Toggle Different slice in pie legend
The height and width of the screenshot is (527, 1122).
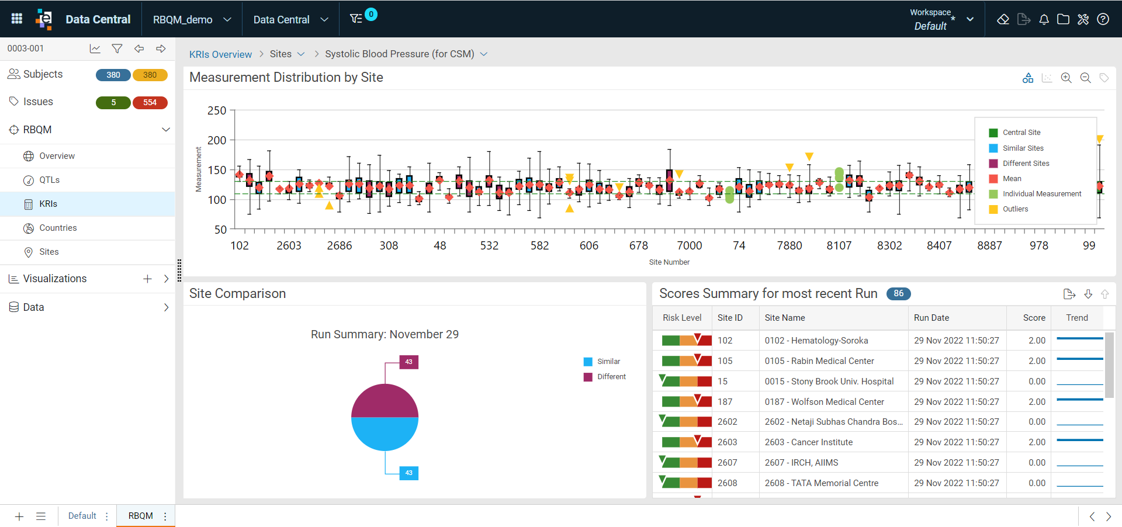point(605,377)
